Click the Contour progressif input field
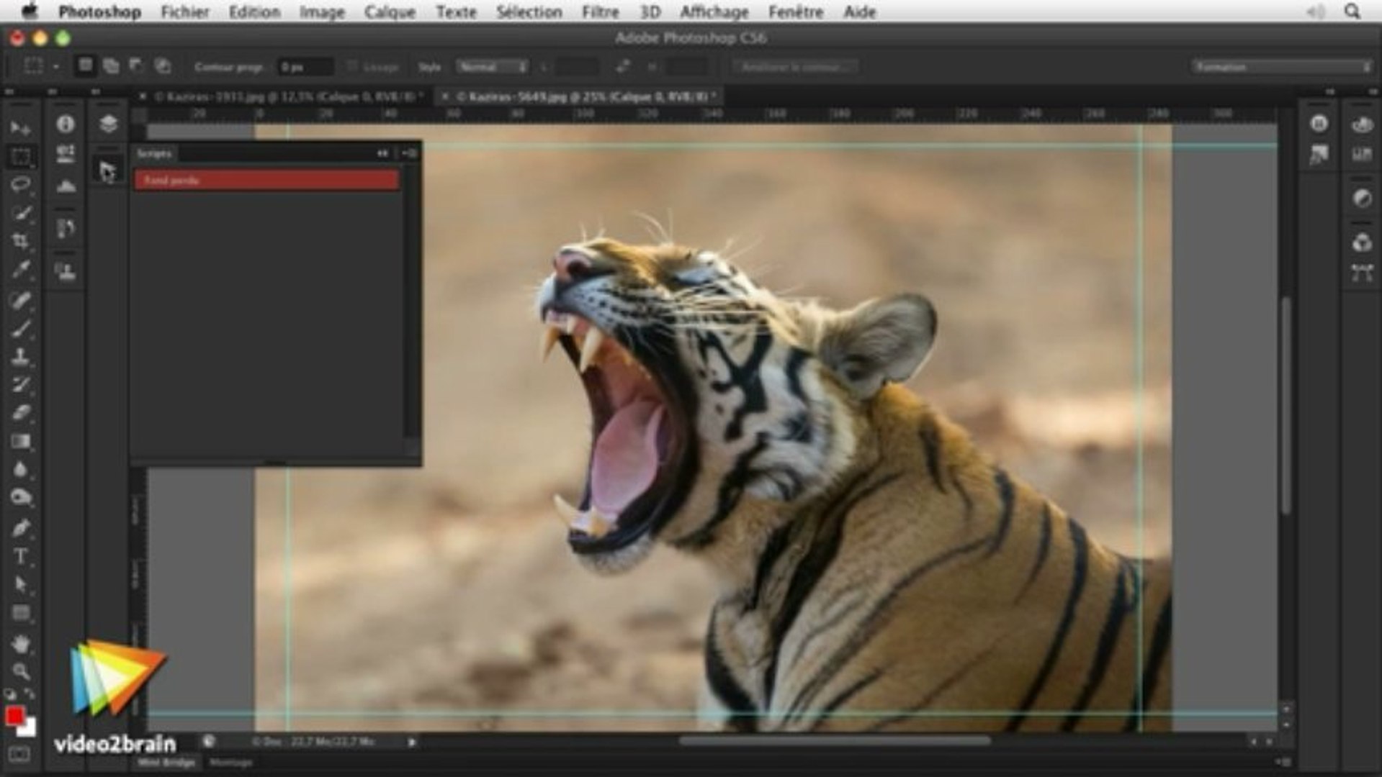The height and width of the screenshot is (777, 1382). (x=305, y=67)
